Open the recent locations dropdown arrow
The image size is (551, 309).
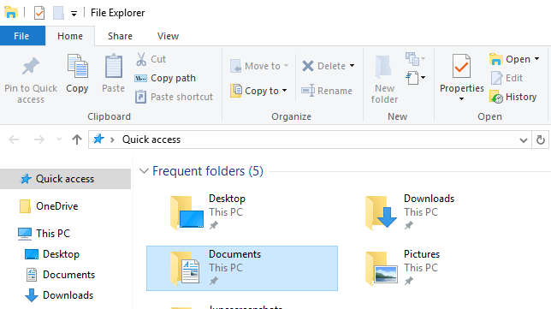click(59, 140)
